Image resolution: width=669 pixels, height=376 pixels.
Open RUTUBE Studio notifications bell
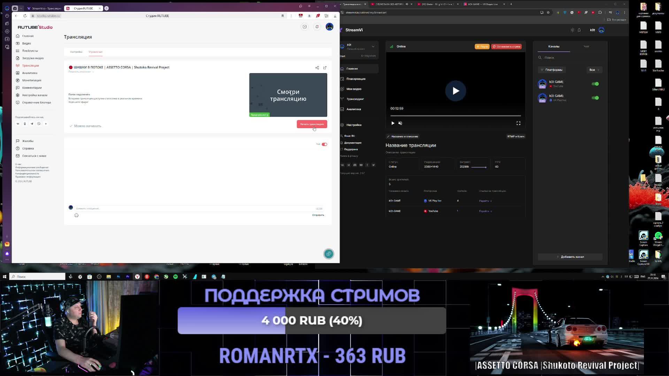click(x=317, y=27)
